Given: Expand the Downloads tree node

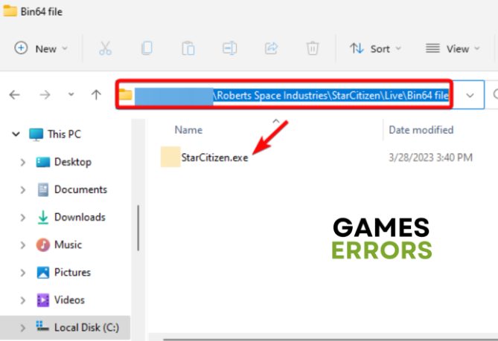Looking at the screenshot, I should [23, 218].
